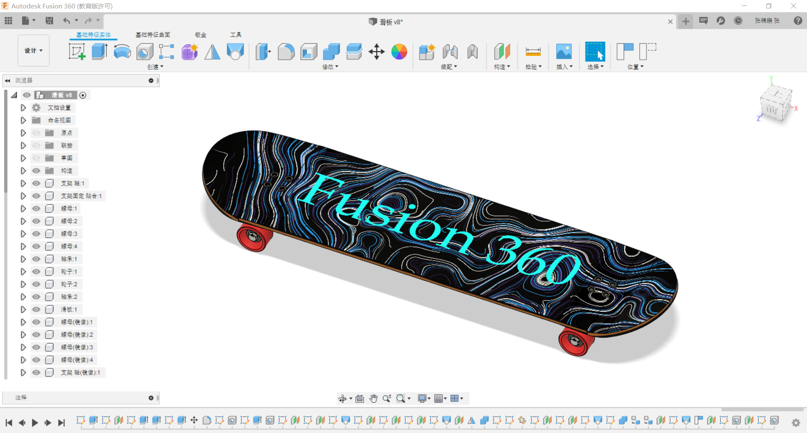Click the Offset Plane construct icon
Screen dimensions: 807x433
click(502, 52)
